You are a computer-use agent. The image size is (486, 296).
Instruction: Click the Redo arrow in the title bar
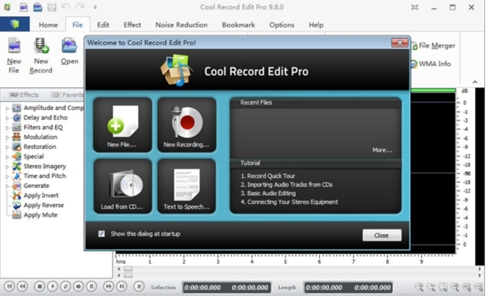pos(80,7)
